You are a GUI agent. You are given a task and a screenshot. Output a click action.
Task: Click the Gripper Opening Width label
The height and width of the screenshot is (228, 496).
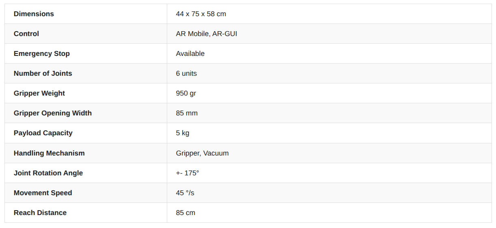tap(53, 113)
